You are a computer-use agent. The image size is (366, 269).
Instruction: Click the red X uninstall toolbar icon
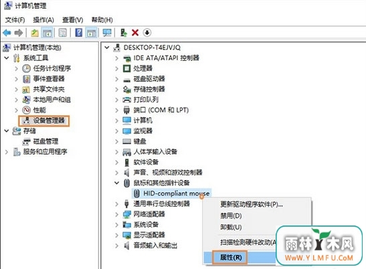135,33
